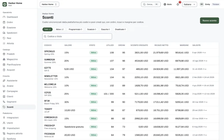224x140 pixels.
Task: Select the Tutti 12 filter tab
Action: pos(47,29)
